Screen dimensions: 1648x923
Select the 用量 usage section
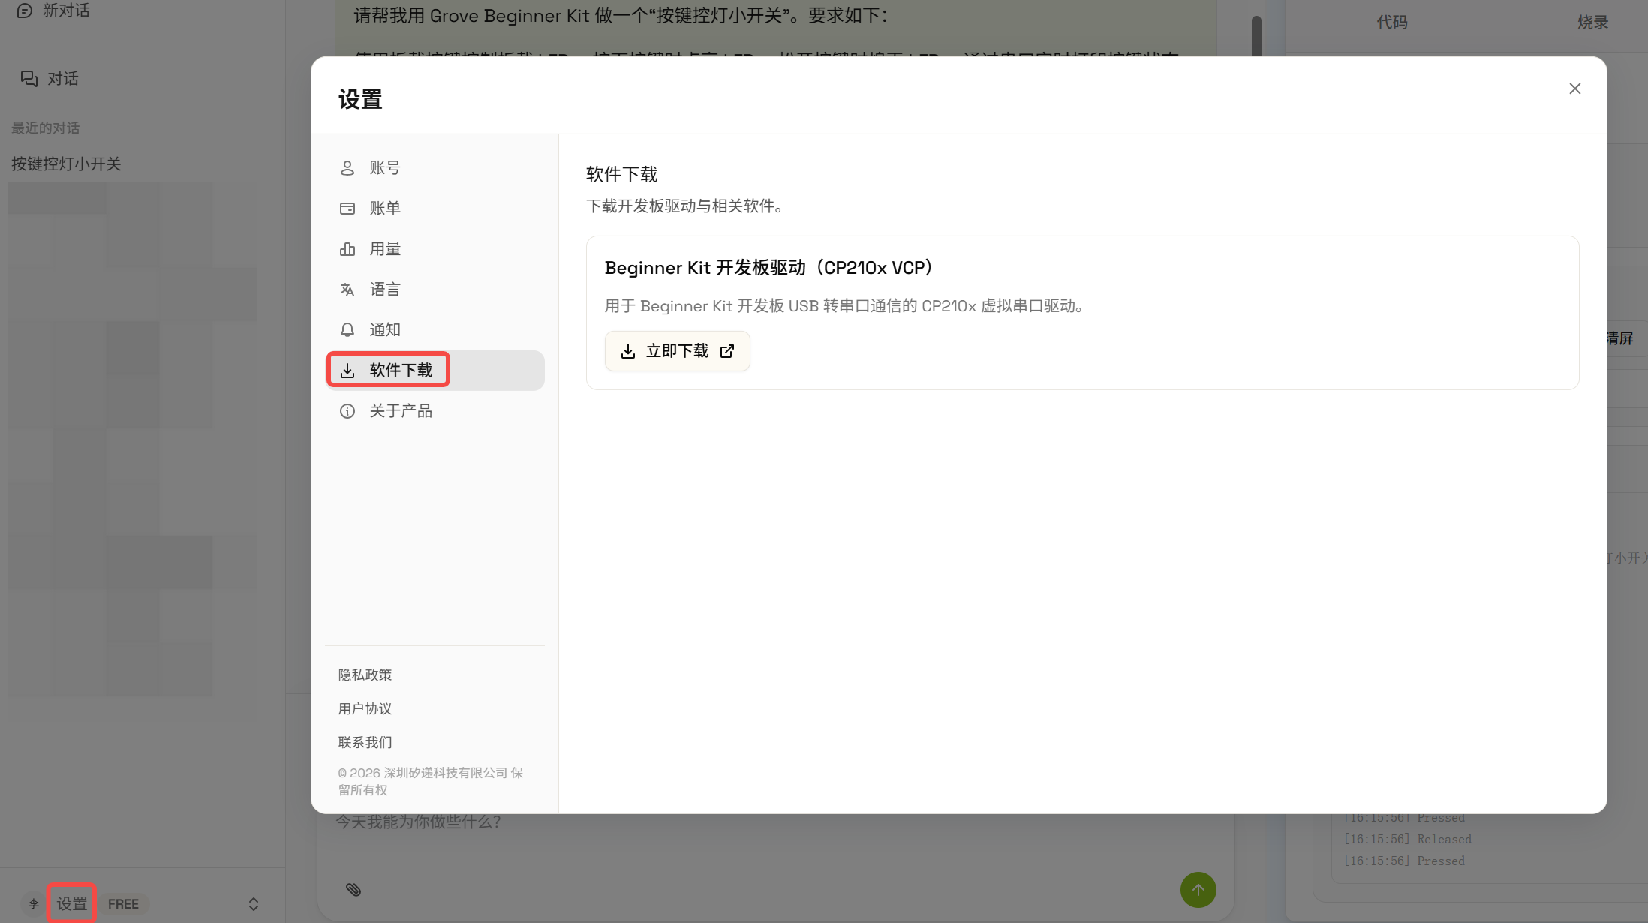pyautogui.click(x=435, y=249)
